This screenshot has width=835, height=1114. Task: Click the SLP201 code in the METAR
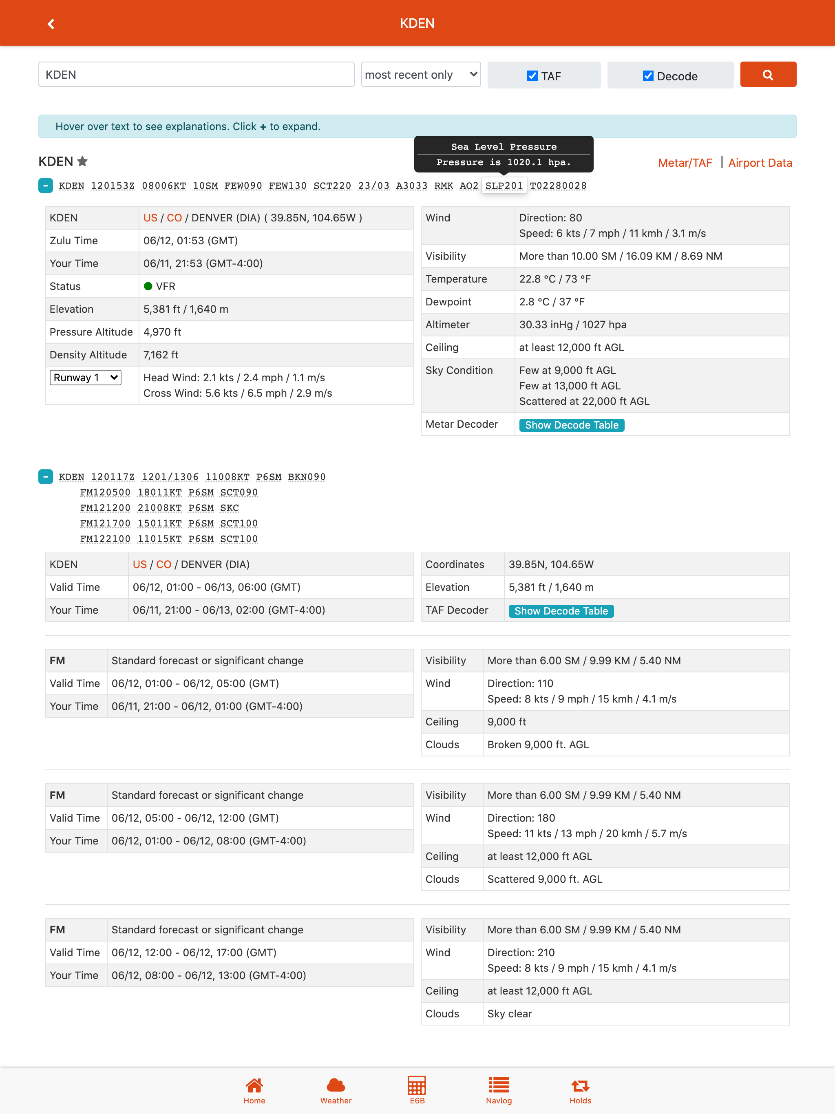coord(504,186)
